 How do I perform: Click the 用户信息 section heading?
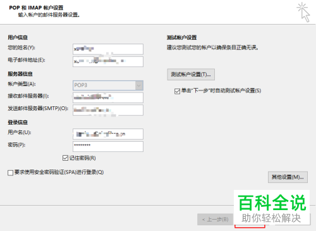click(18, 37)
